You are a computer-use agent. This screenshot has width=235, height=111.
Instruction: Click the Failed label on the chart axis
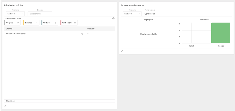click(x=191, y=46)
